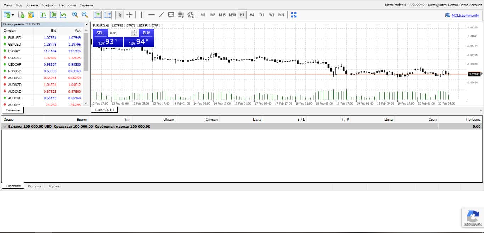Click the lot volume input field

click(x=120, y=33)
